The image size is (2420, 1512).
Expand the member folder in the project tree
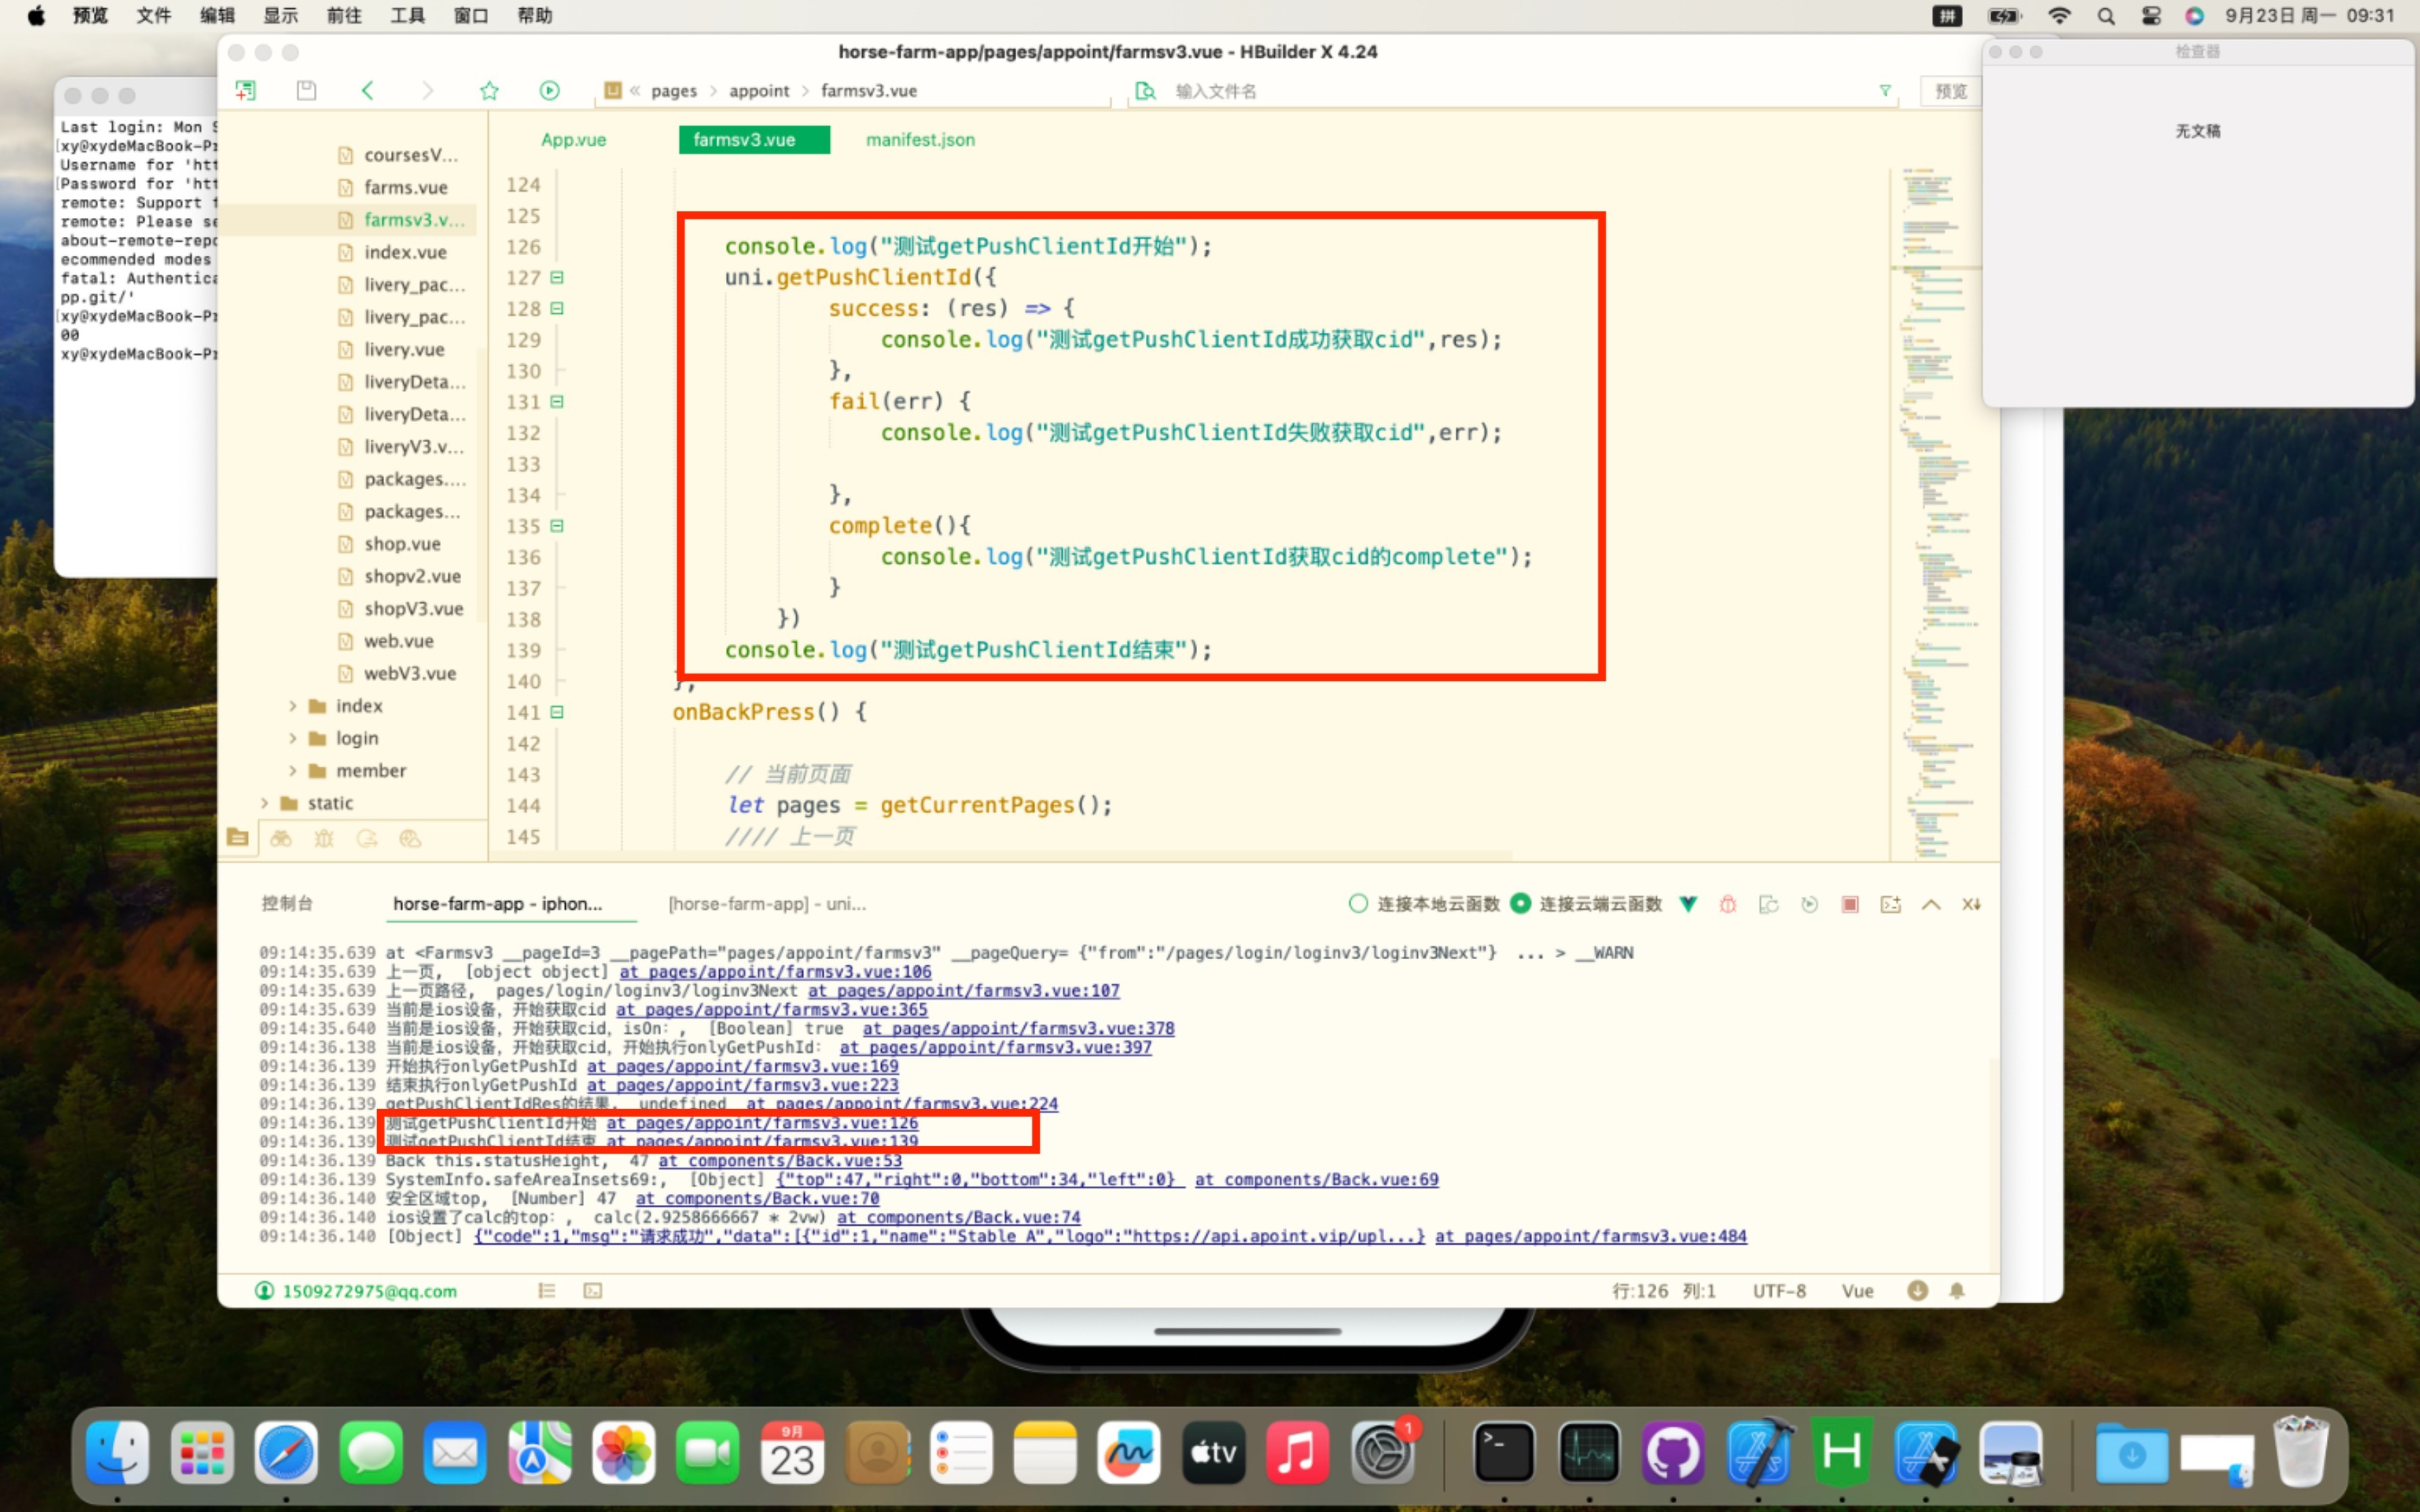click(x=292, y=771)
